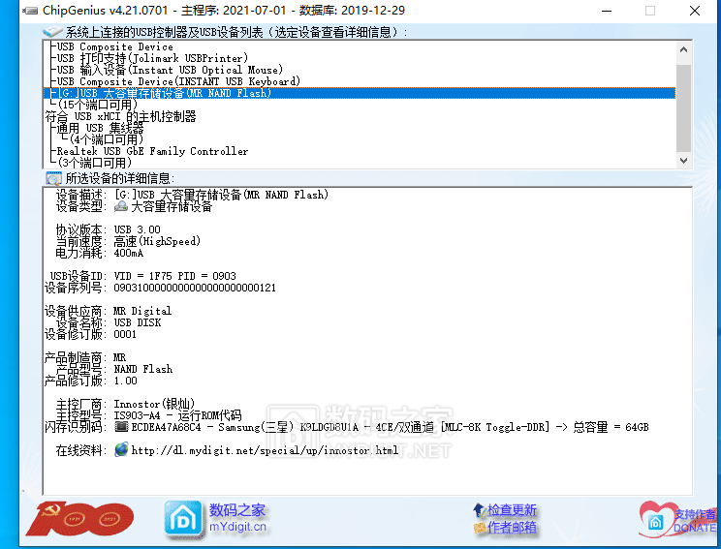Select the Instant USB Optical Mouse entry
Image resolution: width=721 pixels, height=549 pixels.
coord(170,70)
